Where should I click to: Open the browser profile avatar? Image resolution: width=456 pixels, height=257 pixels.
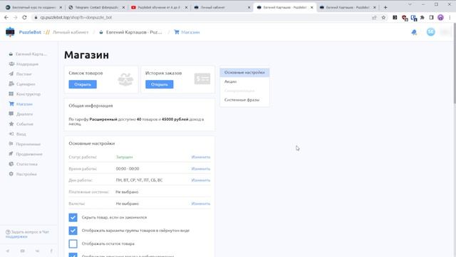point(440,17)
